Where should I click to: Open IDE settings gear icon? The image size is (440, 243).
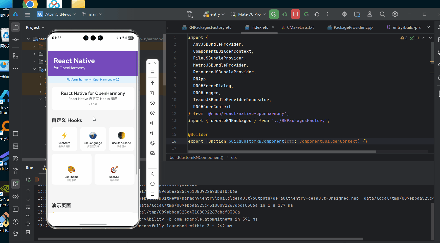pos(395,14)
